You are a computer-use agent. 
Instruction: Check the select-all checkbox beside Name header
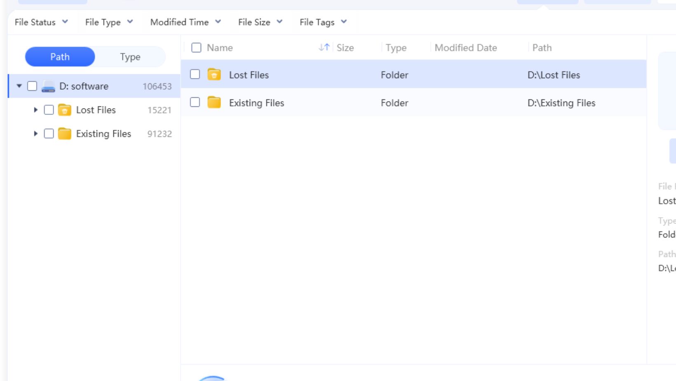[x=196, y=48]
